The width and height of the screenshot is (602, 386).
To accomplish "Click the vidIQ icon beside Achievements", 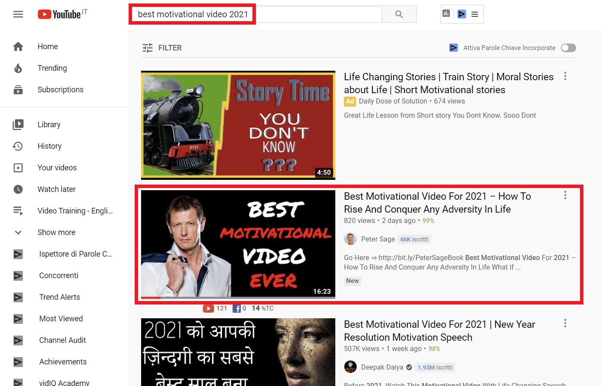I will [18, 362].
